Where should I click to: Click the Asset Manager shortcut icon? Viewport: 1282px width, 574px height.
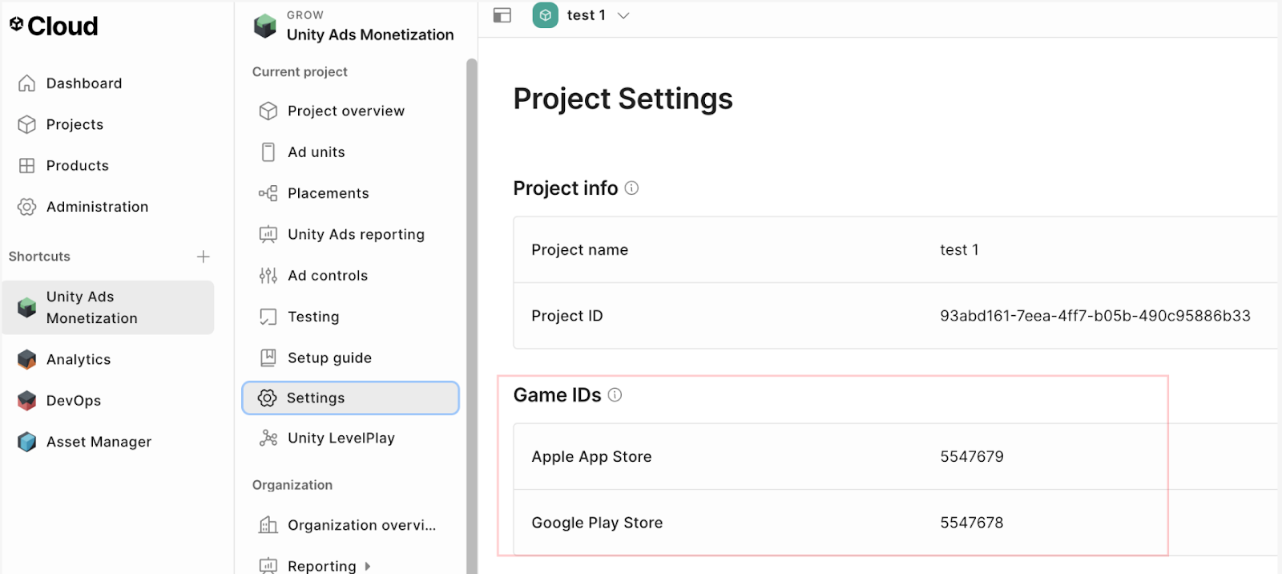click(x=26, y=442)
